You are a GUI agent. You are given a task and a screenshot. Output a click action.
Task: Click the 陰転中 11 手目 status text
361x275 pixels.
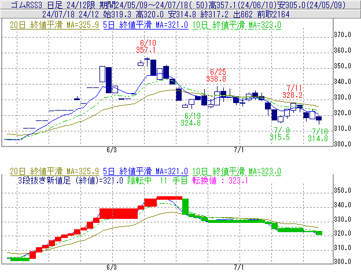157,180
